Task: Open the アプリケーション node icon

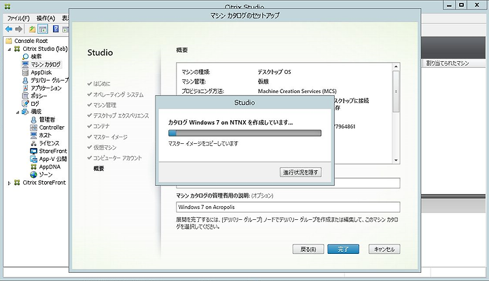Action: tap(25, 88)
